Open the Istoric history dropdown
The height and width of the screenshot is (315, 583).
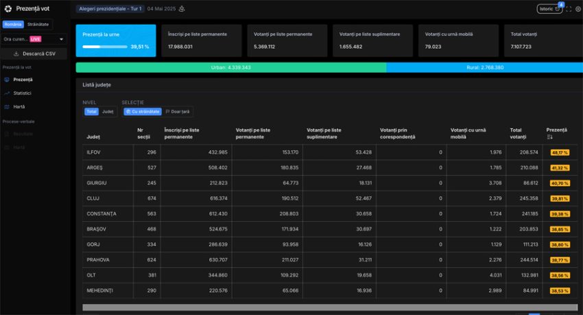(549, 9)
